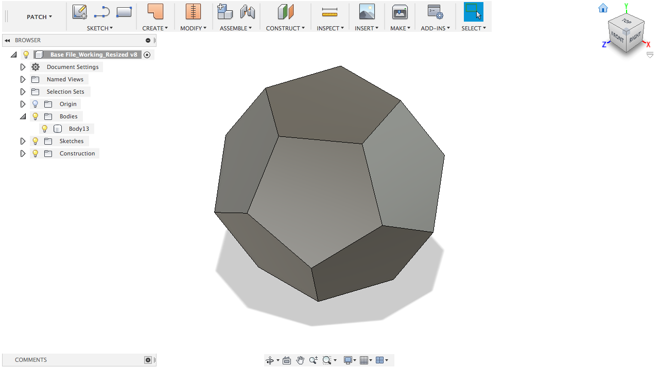Collapse the Browser panel with double arrows
The height and width of the screenshot is (368, 659).
[7, 40]
